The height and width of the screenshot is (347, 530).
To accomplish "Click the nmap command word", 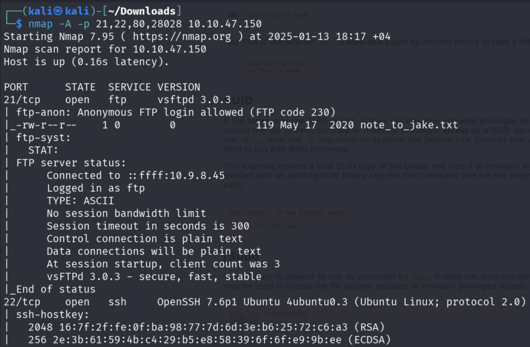I will pyautogui.click(x=41, y=24).
